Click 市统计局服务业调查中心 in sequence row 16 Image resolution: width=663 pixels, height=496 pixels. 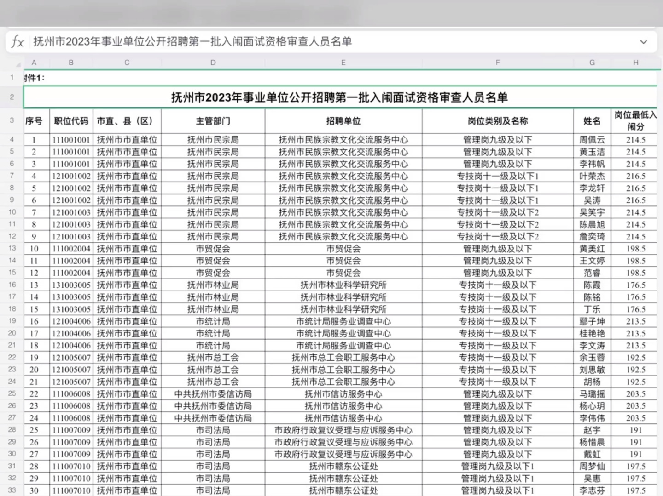[x=343, y=321]
